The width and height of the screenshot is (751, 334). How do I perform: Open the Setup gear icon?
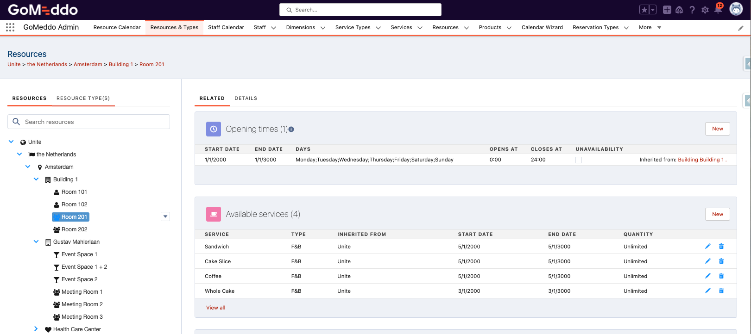point(705,10)
